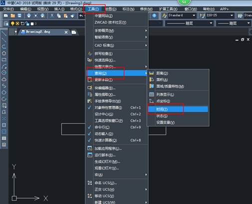Choose 距离(D) in the 查询 submenu
The image size is (252, 204).
click(178, 73)
